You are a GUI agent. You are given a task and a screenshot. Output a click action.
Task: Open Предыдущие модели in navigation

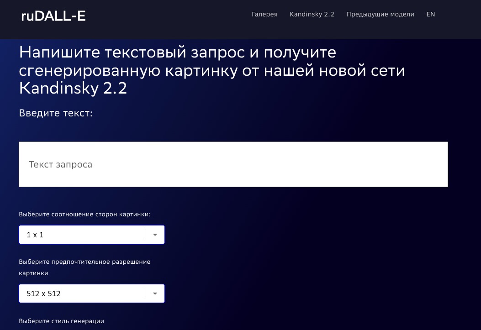coord(380,15)
